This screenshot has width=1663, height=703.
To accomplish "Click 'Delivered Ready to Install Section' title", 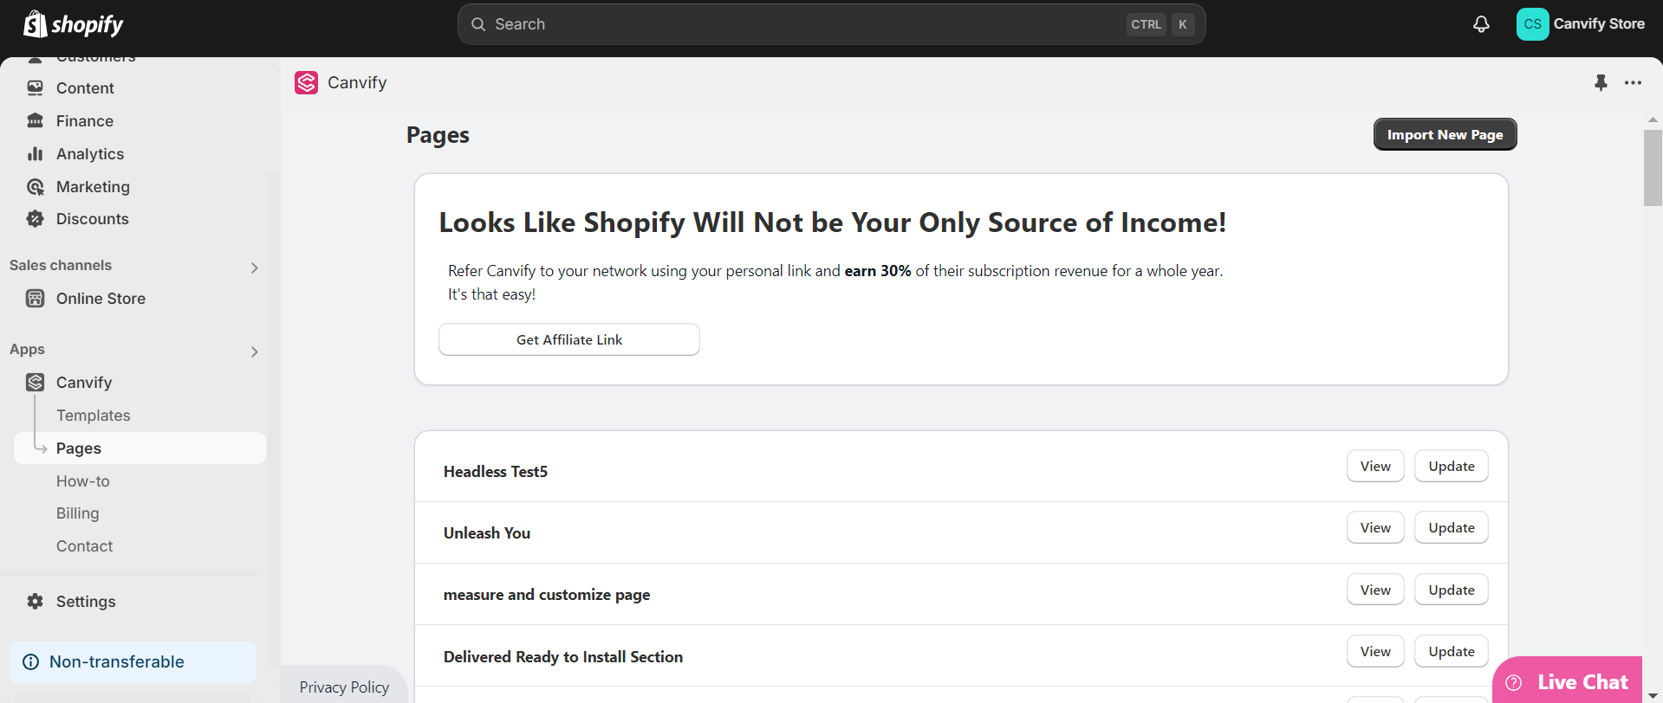I will click(x=563, y=657).
